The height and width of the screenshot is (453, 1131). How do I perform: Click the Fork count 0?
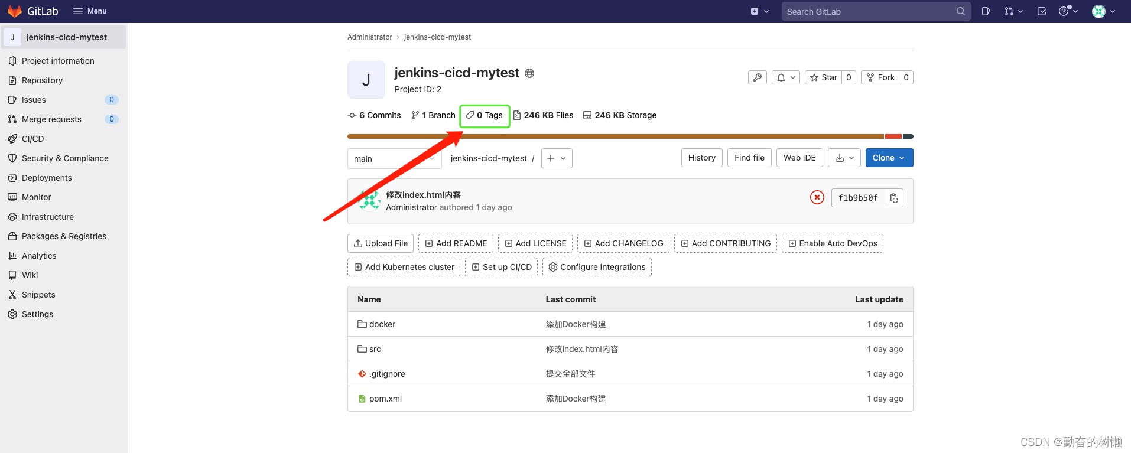click(x=906, y=77)
